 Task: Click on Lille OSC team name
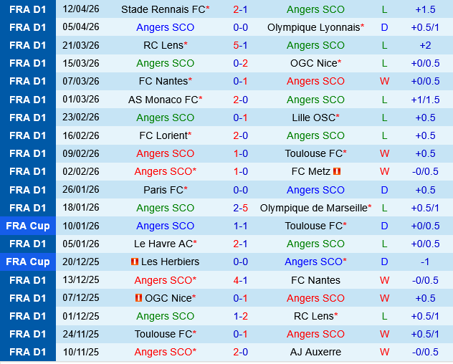(x=313, y=118)
